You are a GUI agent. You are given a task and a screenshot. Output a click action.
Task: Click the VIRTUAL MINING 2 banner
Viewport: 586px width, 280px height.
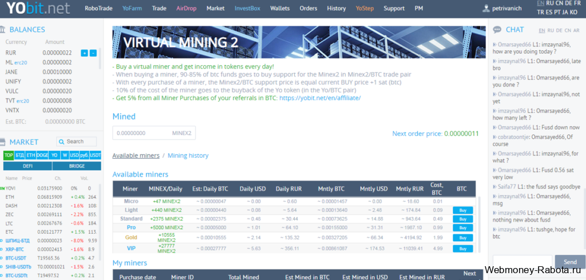(299, 42)
